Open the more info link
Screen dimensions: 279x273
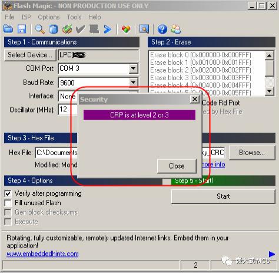click(x=213, y=165)
